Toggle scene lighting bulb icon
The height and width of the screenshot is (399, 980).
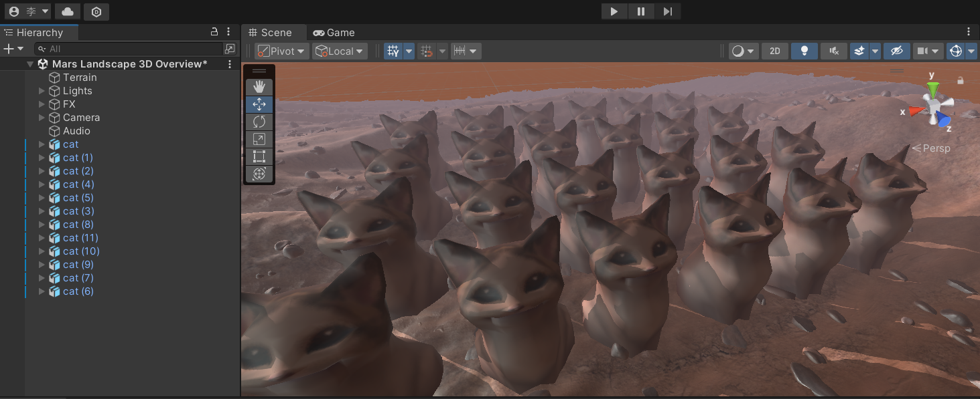804,51
